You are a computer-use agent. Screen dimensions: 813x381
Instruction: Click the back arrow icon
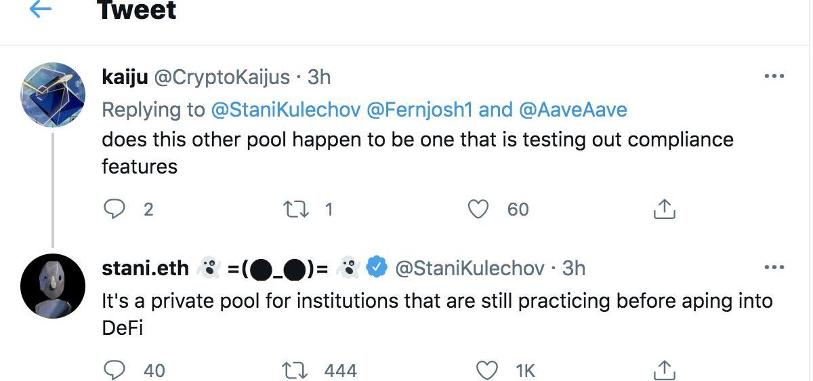tap(41, 9)
